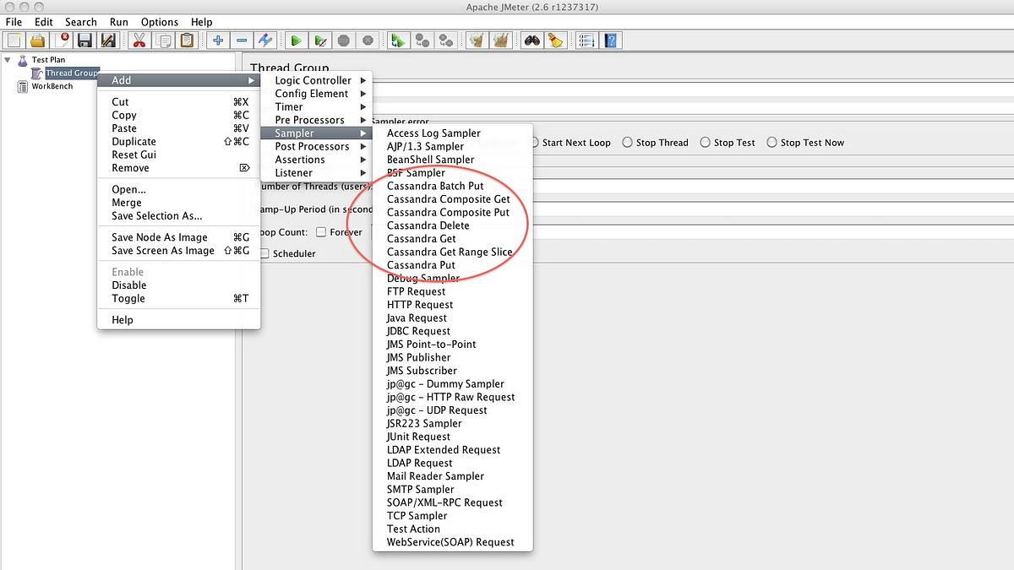The width and height of the screenshot is (1014, 570).
Task: Click the Stop test toolbar icon
Action: tap(344, 40)
